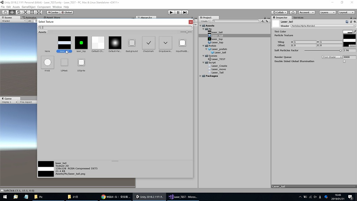Open the Component menu
Viewport: 357px width, 201px height.
pyautogui.click(x=44, y=7)
